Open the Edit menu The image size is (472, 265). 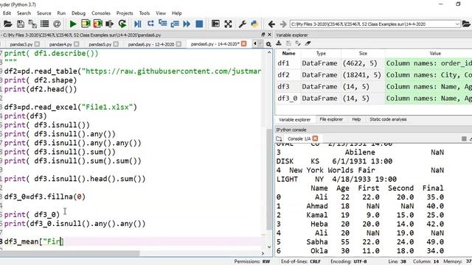click(x=7, y=13)
